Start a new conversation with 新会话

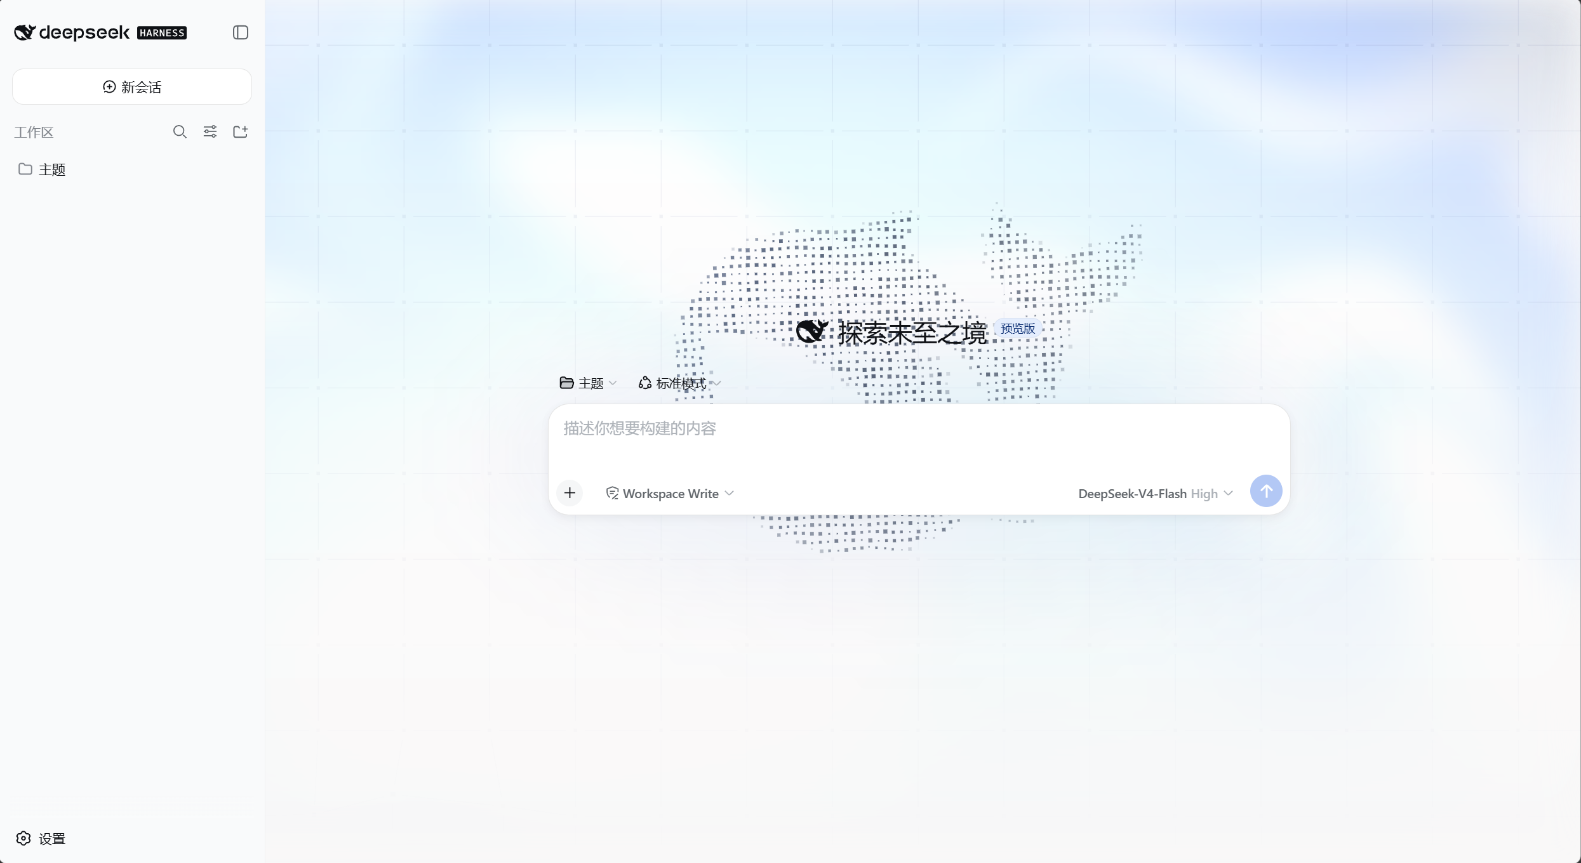[132, 87]
